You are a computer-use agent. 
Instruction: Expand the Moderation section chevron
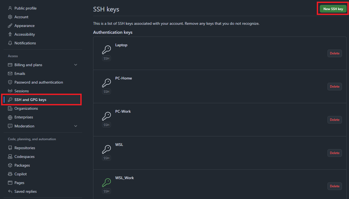pyautogui.click(x=76, y=126)
